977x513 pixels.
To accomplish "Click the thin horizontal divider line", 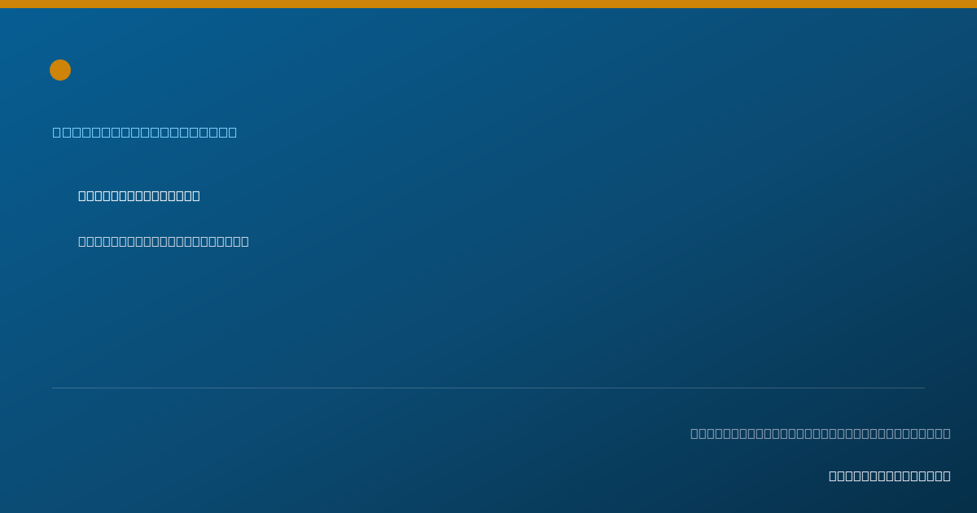I will click(x=488, y=388).
